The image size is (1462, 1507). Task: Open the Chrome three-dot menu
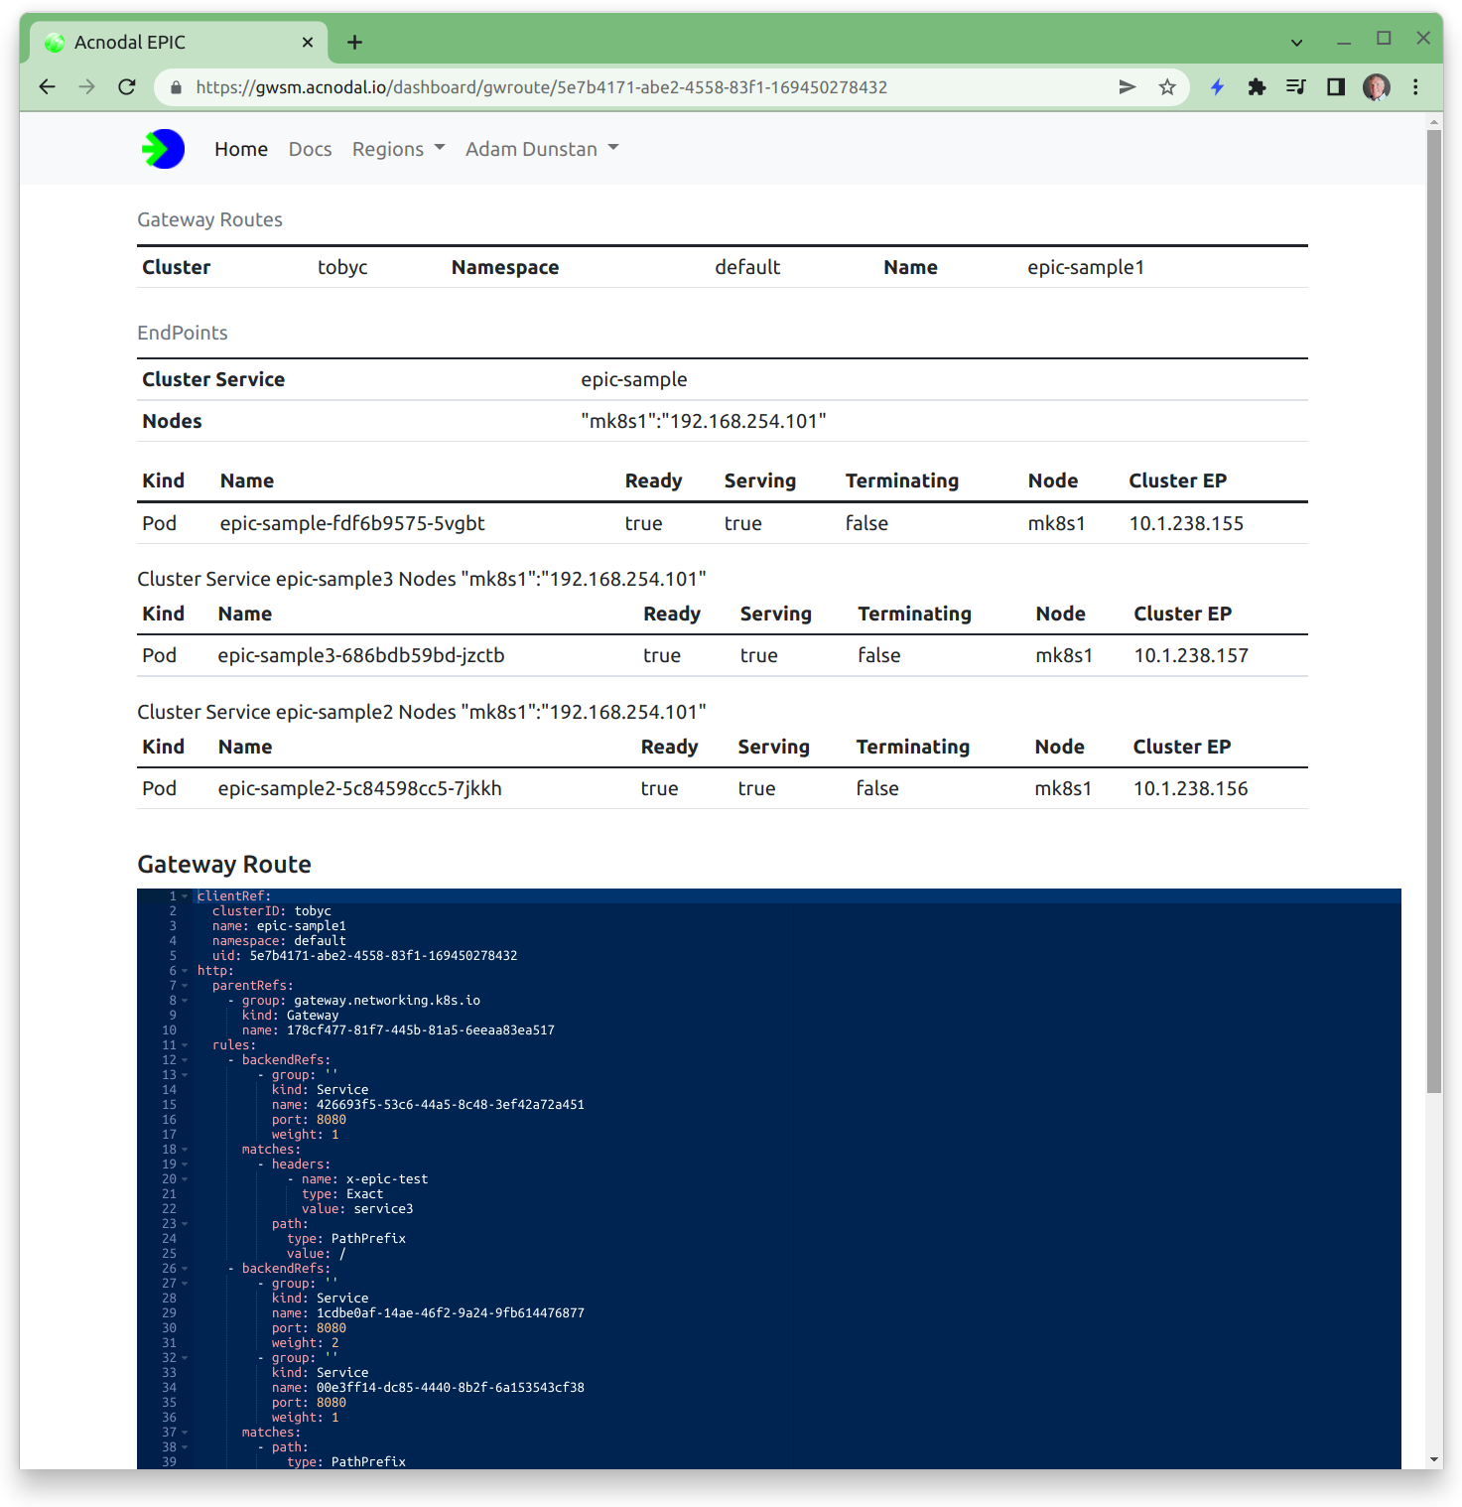pyautogui.click(x=1415, y=87)
